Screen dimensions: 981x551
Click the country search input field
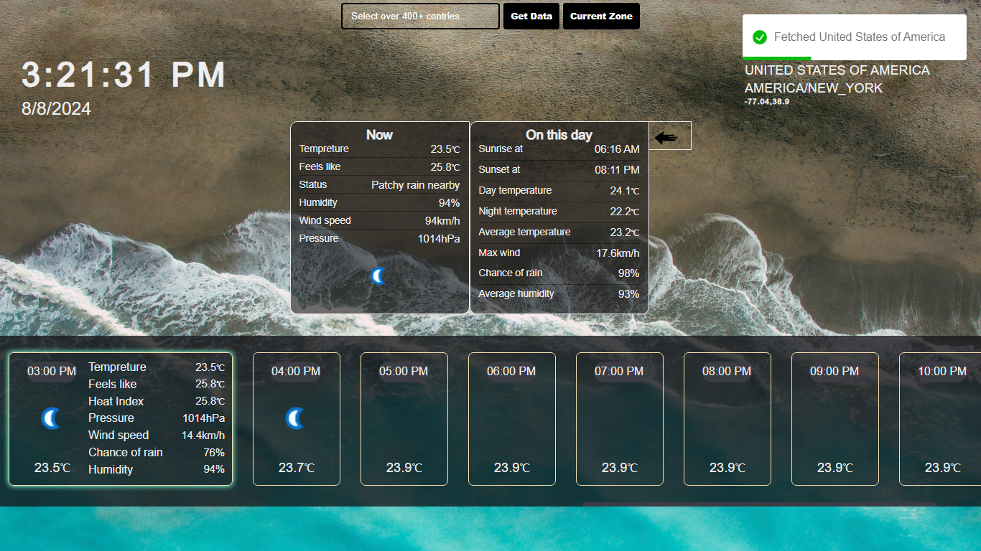click(420, 17)
